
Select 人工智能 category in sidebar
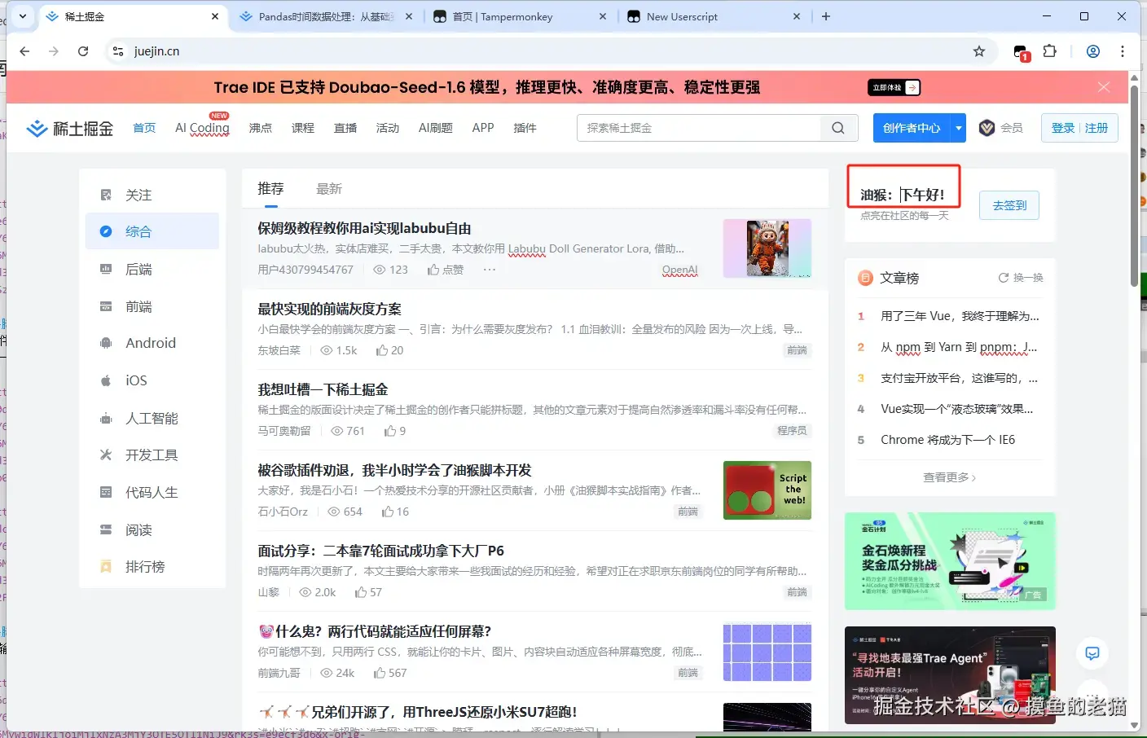coord(152,418)
